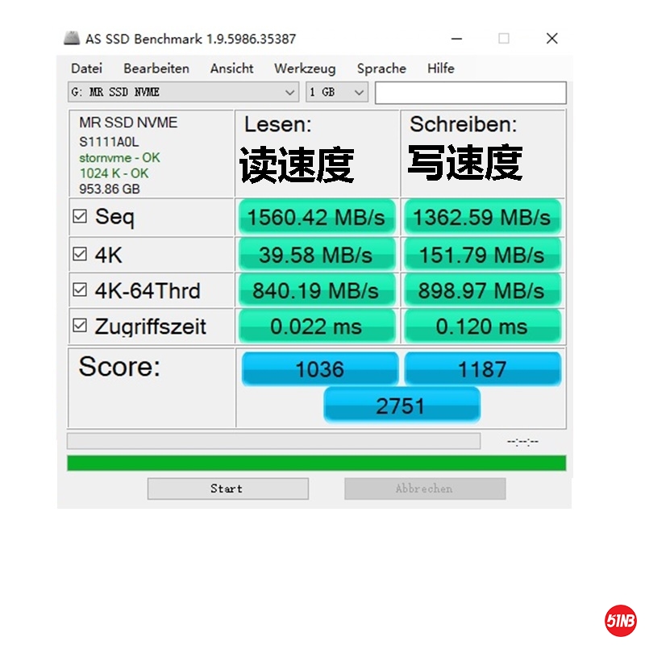Click the Score: label
Viewport: 645px width, 645px height.
(x=119, y=366)
